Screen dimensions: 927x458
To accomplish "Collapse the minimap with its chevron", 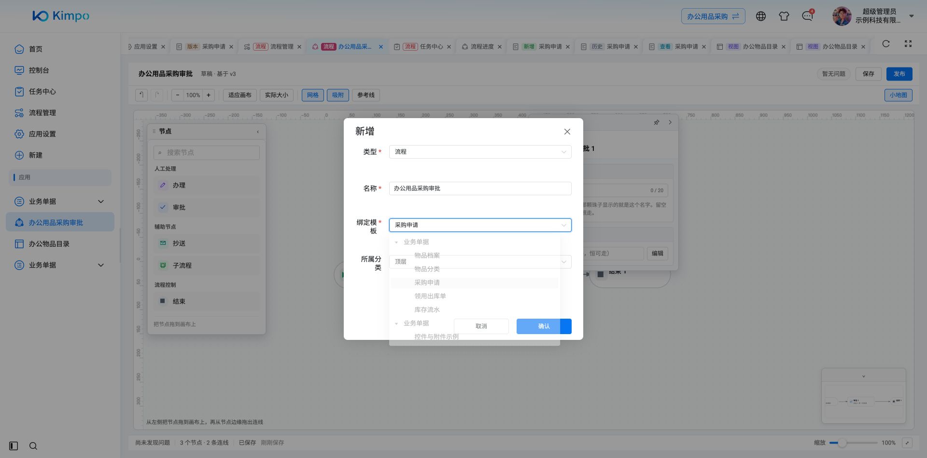I will 864,376.
